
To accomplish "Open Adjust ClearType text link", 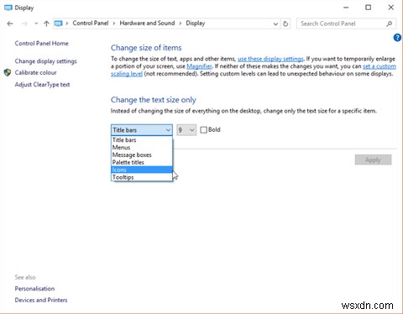I will pyautogui.click(x=42, y=85).
